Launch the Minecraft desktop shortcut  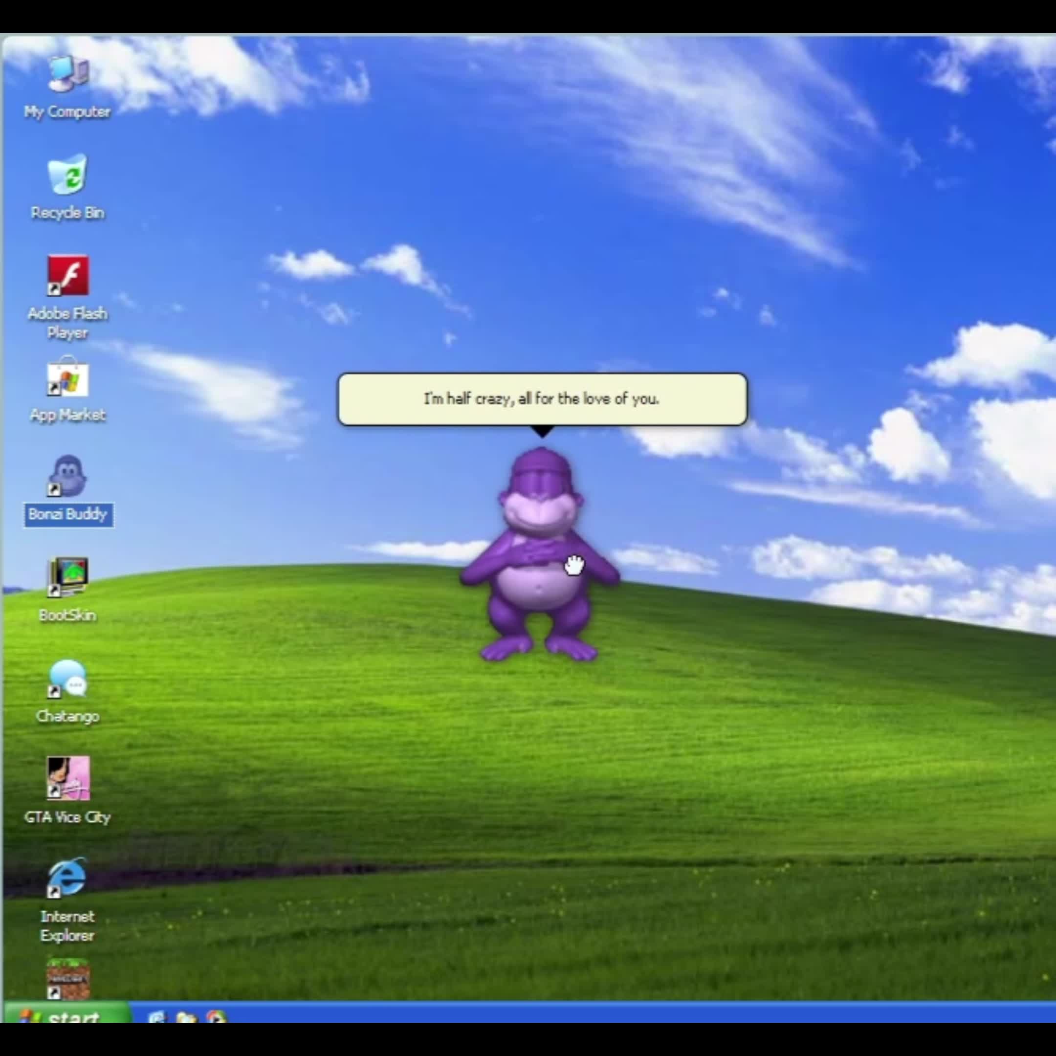(x=68, y=979)
